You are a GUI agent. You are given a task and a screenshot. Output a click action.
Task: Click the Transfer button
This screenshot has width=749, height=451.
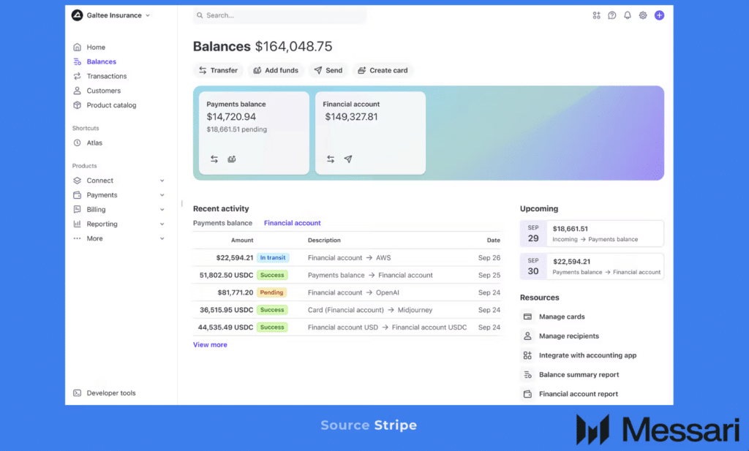coord(218,70)
